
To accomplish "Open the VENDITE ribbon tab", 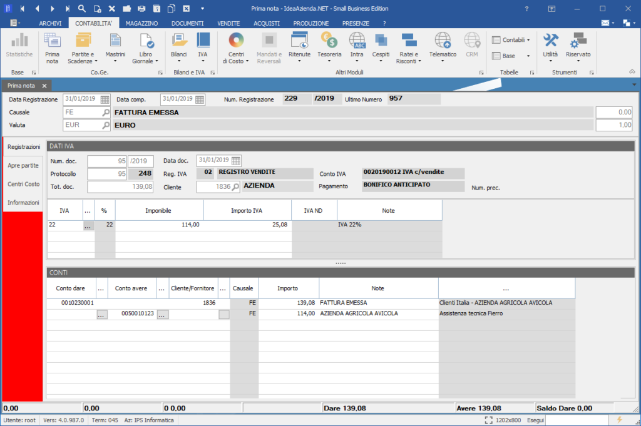I will click(x=228, y=24).
